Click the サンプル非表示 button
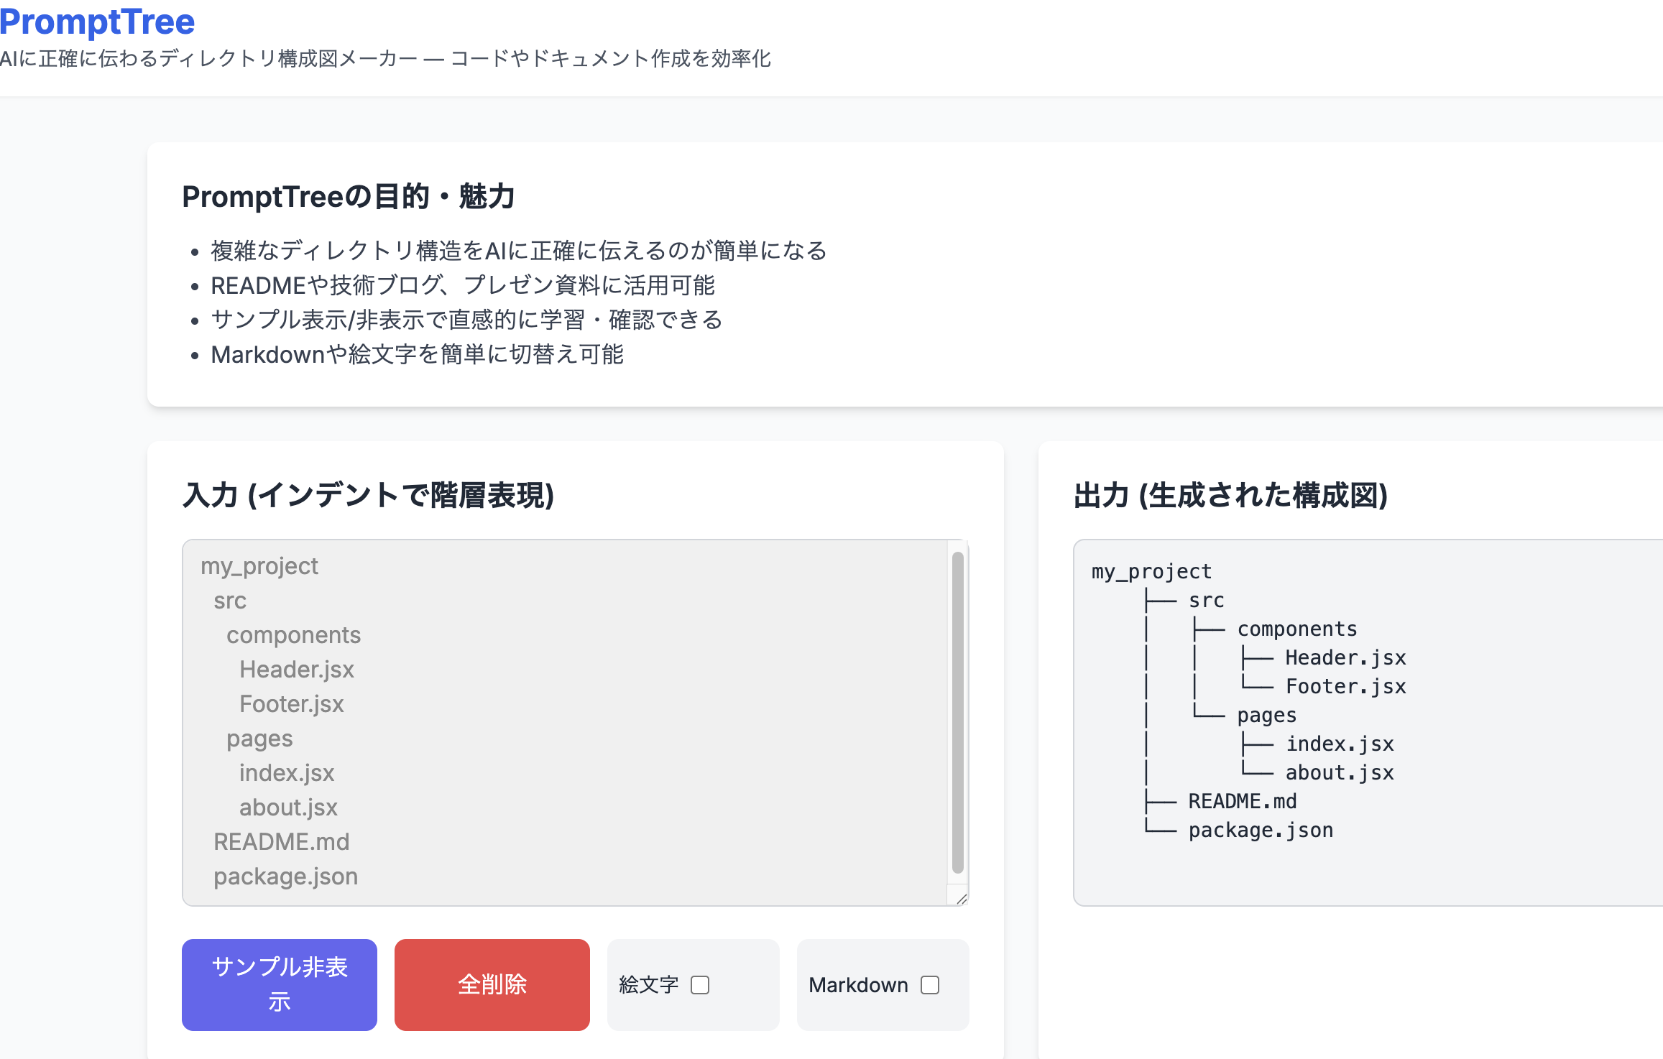1663x1059 pixels. click(279, 984)
